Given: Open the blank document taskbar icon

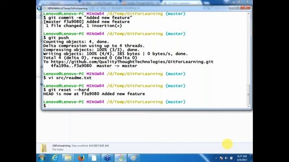Looking at the screenshot, I should pos(94,158).
